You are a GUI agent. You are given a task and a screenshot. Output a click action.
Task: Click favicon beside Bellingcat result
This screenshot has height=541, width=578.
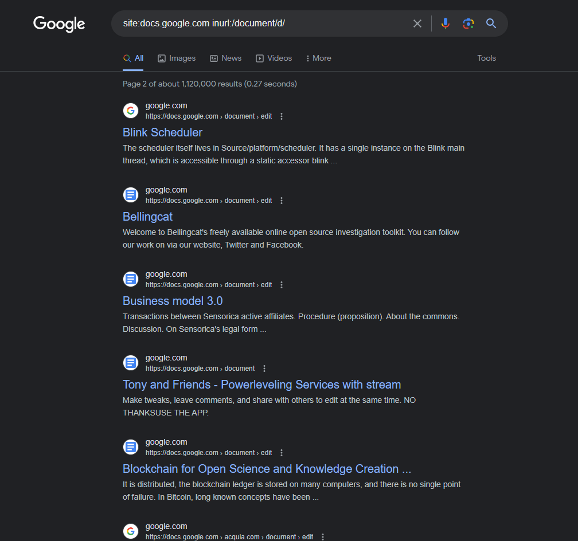point(131,195)
